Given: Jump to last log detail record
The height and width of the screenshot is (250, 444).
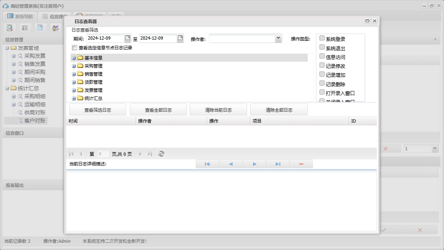Looking at the screenshot, I should point(278,164).
